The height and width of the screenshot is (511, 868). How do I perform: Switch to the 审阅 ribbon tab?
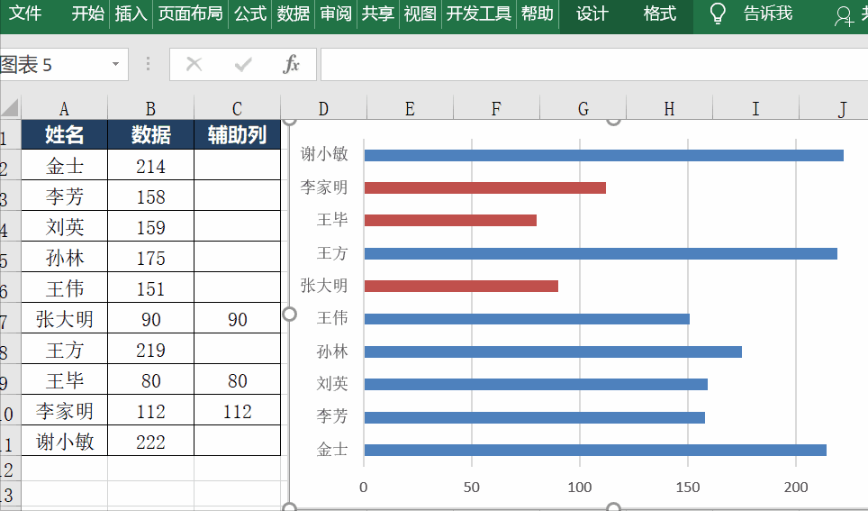336,14
